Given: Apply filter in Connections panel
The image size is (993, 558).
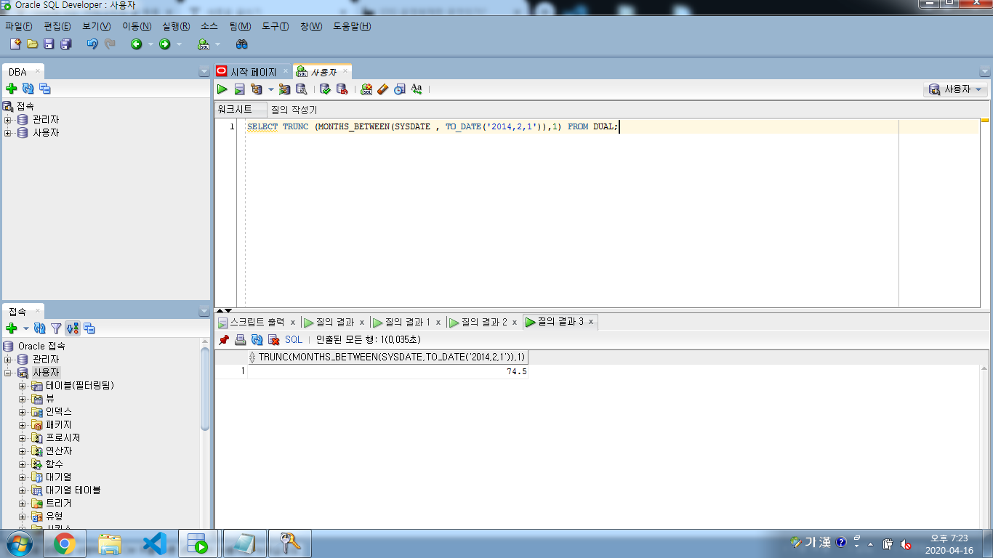Looking at the screenshot, I should (x=56, y=328).
